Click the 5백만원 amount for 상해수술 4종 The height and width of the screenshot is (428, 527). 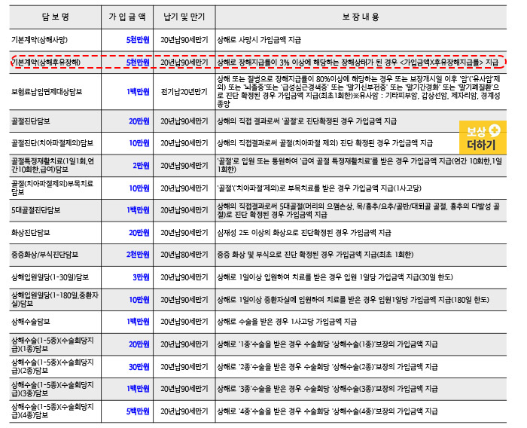click(x=139, y=412)
